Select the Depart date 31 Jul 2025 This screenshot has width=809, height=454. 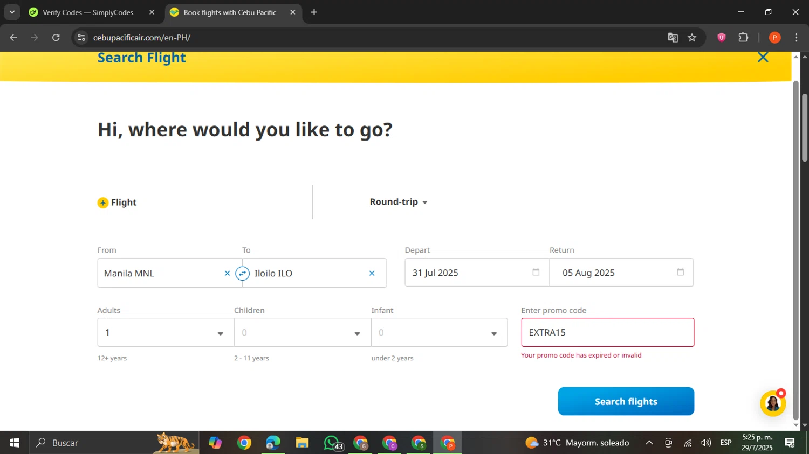click(477, 273)
